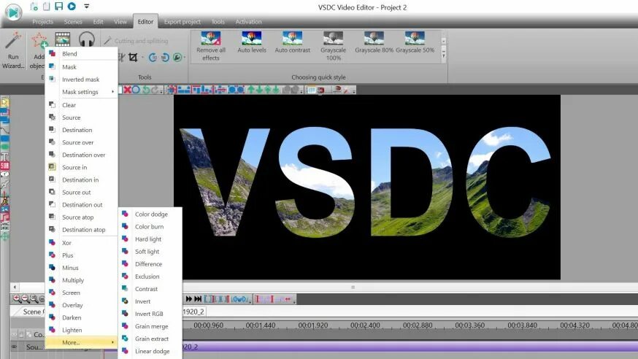
Task: Apply Grayscale 80% quick style
Action: coord(374,42)
